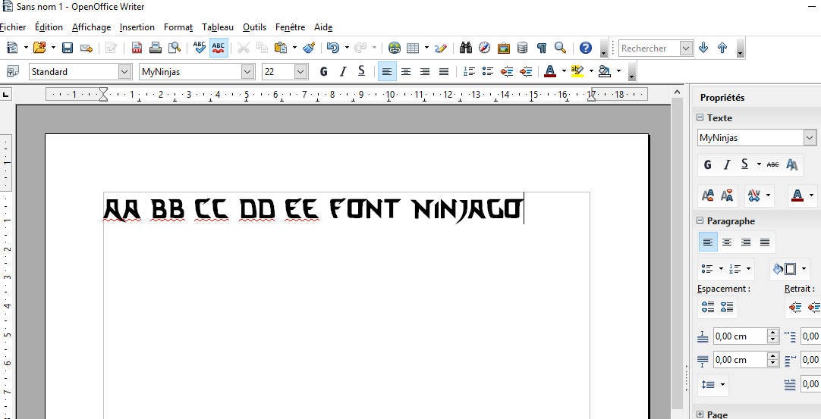The image size is (821, 419).
Task: Justify text in formatting toolbar
Action: click(443, 71)
